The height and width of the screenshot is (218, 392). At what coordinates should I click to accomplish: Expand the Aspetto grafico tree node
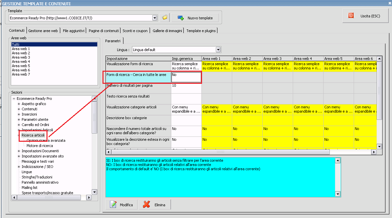(19, 104)
